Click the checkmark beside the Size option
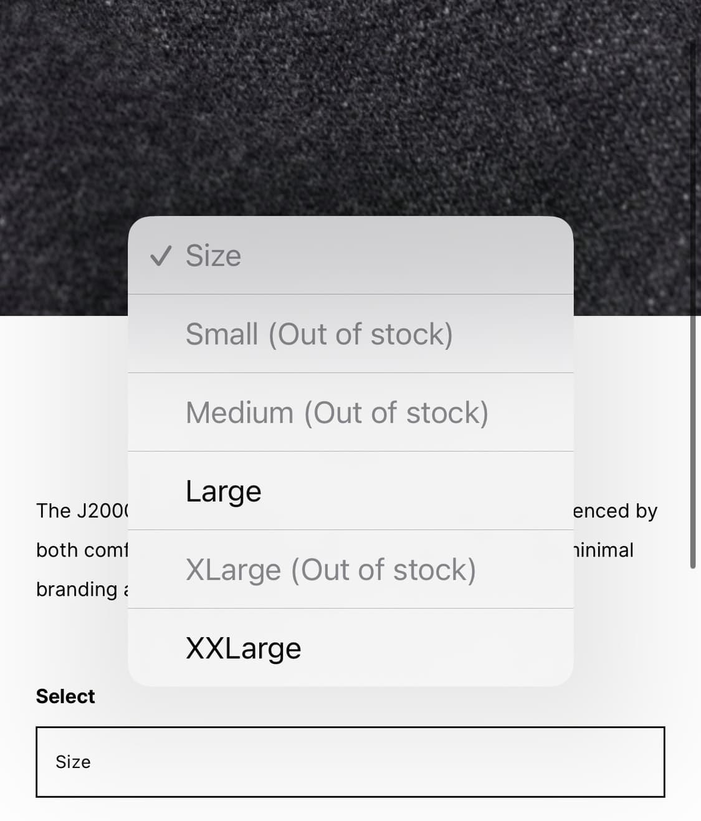 (161, 256)
